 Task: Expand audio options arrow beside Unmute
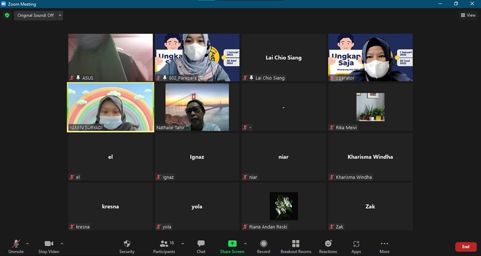click(28, 243)
